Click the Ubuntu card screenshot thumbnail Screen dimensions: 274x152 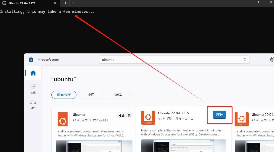[94, 146]
